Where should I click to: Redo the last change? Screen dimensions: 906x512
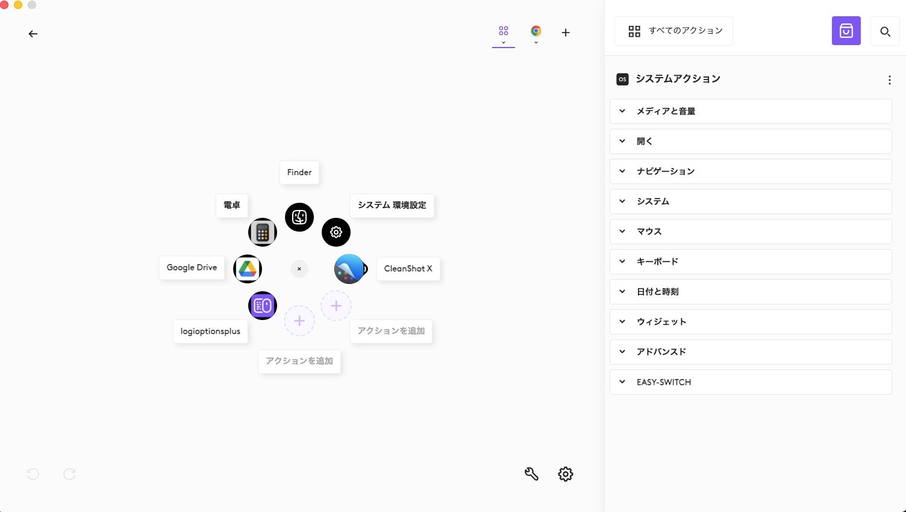pyautogui.click(x=69, y=474)
